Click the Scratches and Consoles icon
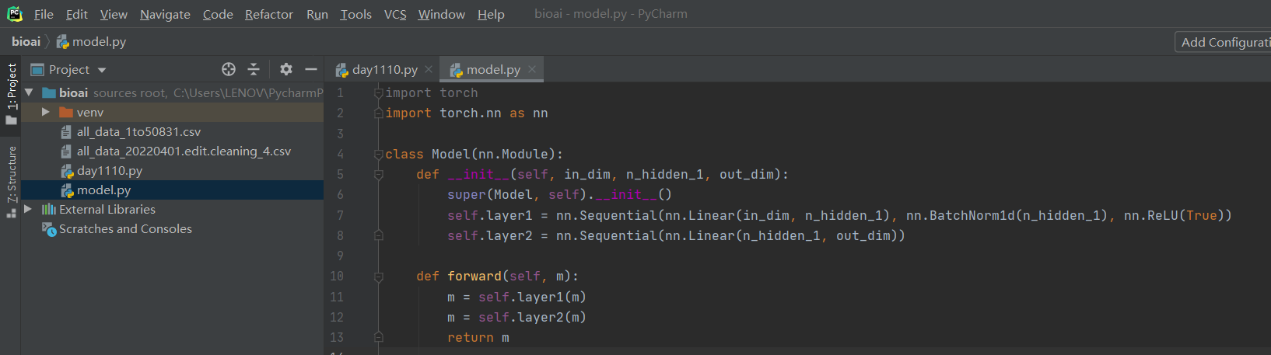 click(x=49, y=229)
